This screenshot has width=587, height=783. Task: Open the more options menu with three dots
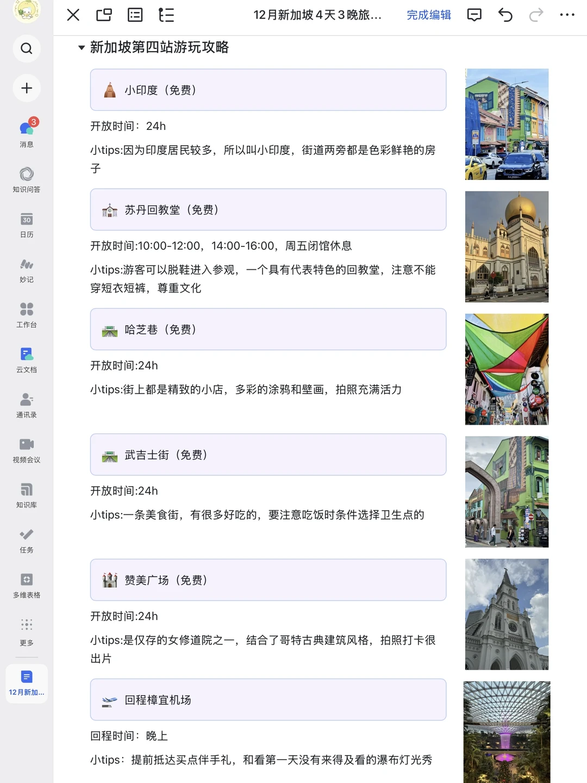[566, 15]
